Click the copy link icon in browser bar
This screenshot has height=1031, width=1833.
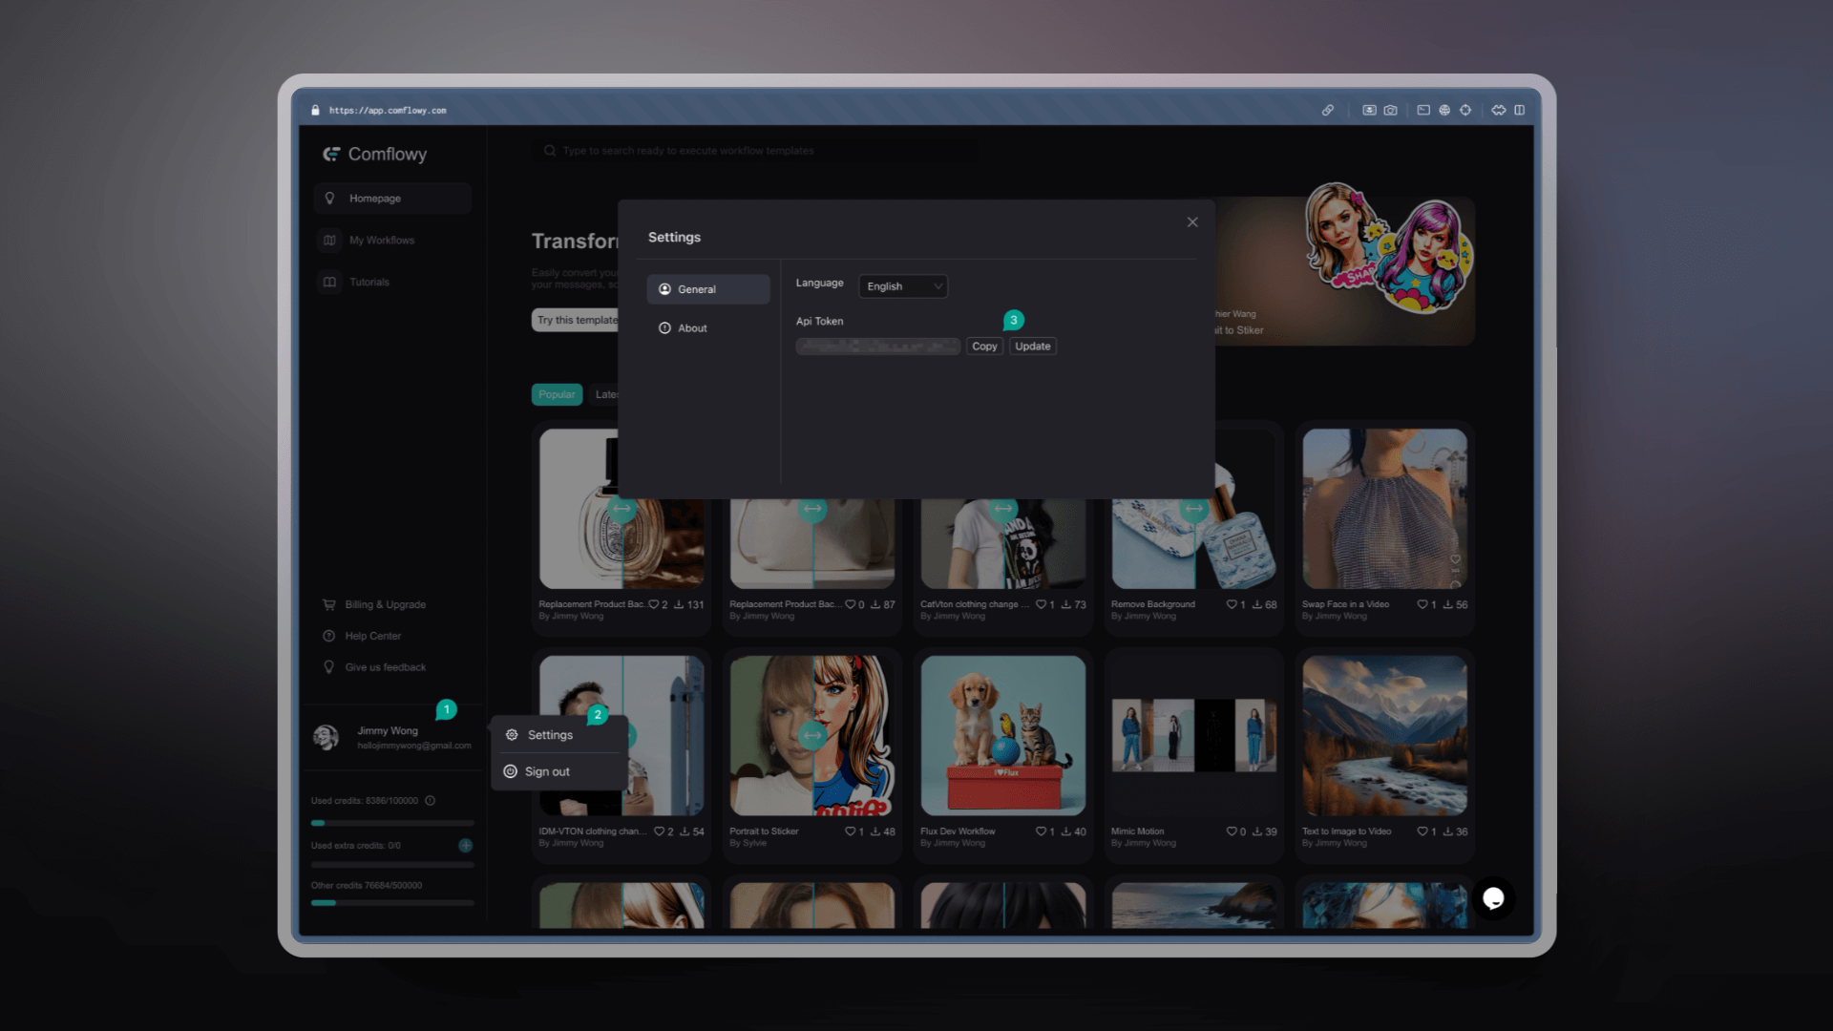tap(1328, 111)
